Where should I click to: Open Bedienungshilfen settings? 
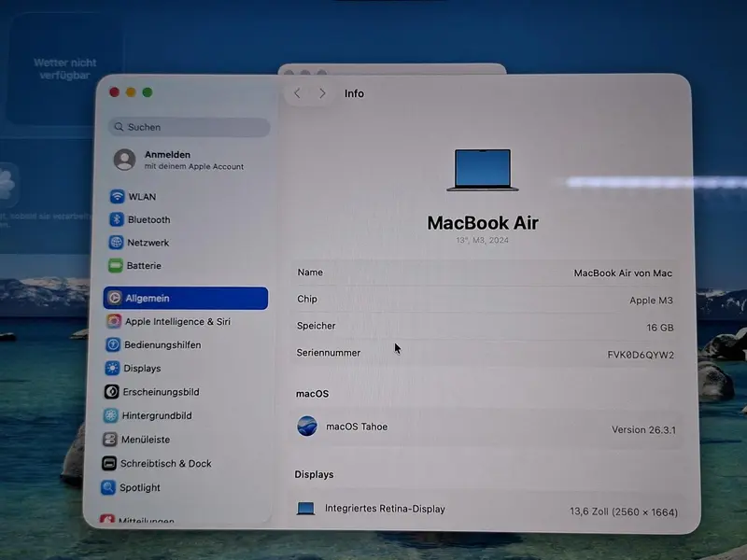(184, 344)
